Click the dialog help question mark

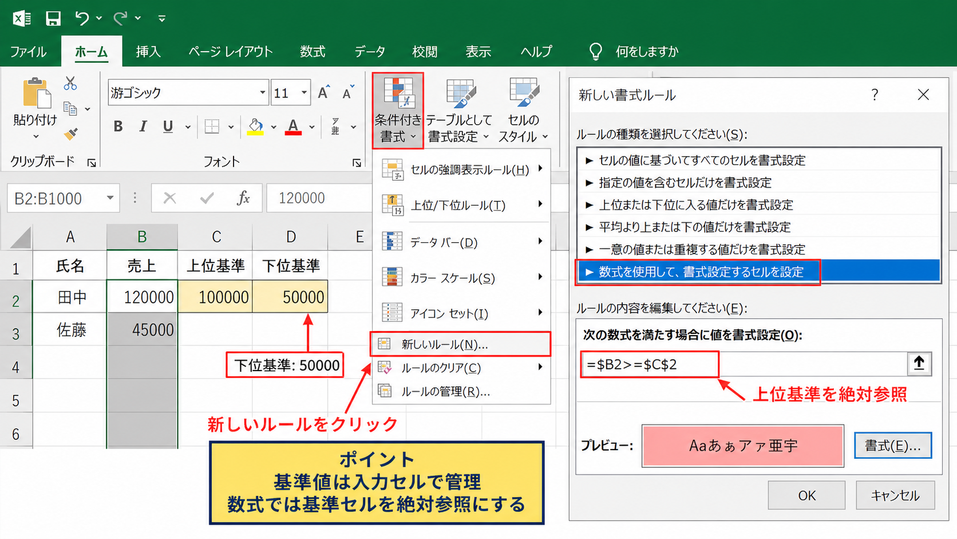[x=875, y=95]
